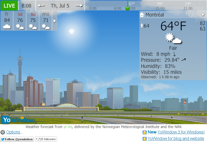Open the Montréal location dropdown arrow
Image resolution: width=207 pixels, height=142 pixels.
point(203,15)
